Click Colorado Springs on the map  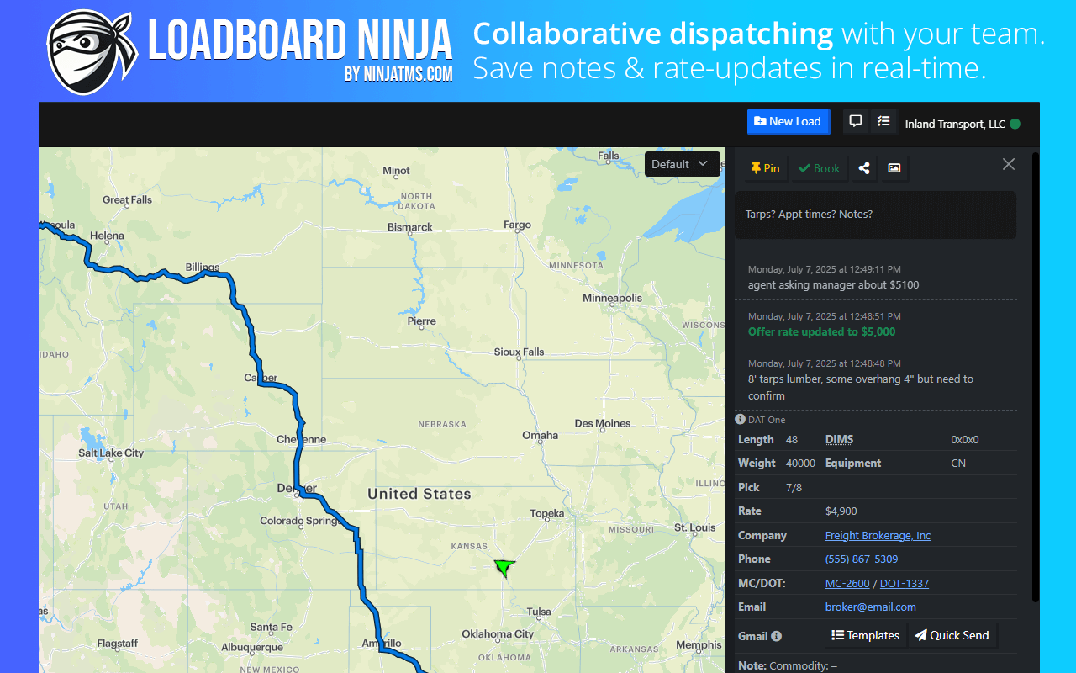(300, 521)
